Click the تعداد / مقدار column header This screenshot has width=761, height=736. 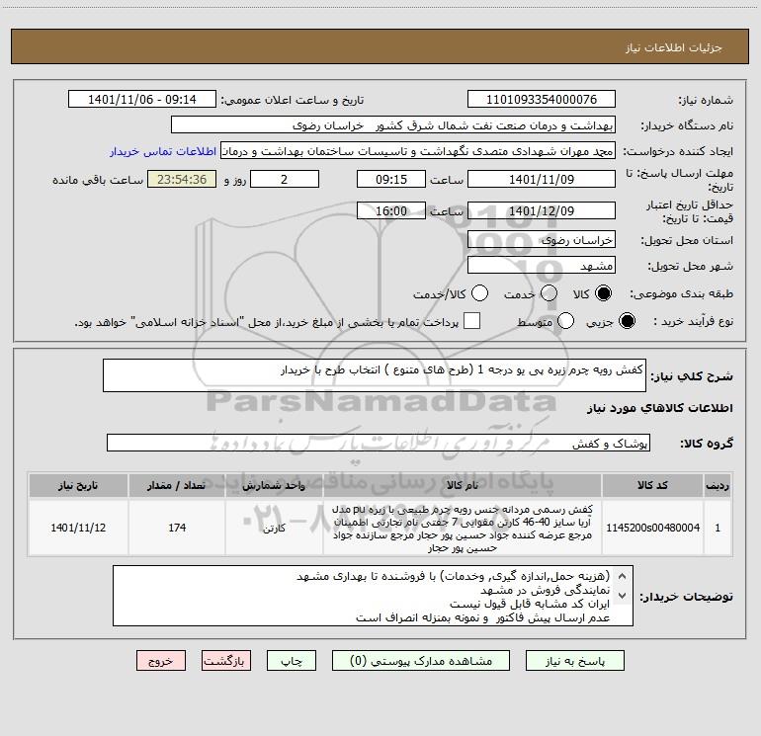[x=177, y=486]
